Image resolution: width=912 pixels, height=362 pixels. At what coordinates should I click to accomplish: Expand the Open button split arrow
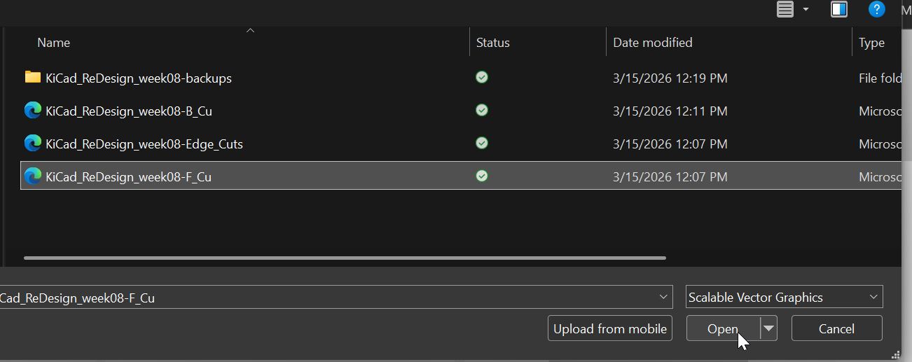[x=769, y=328]
